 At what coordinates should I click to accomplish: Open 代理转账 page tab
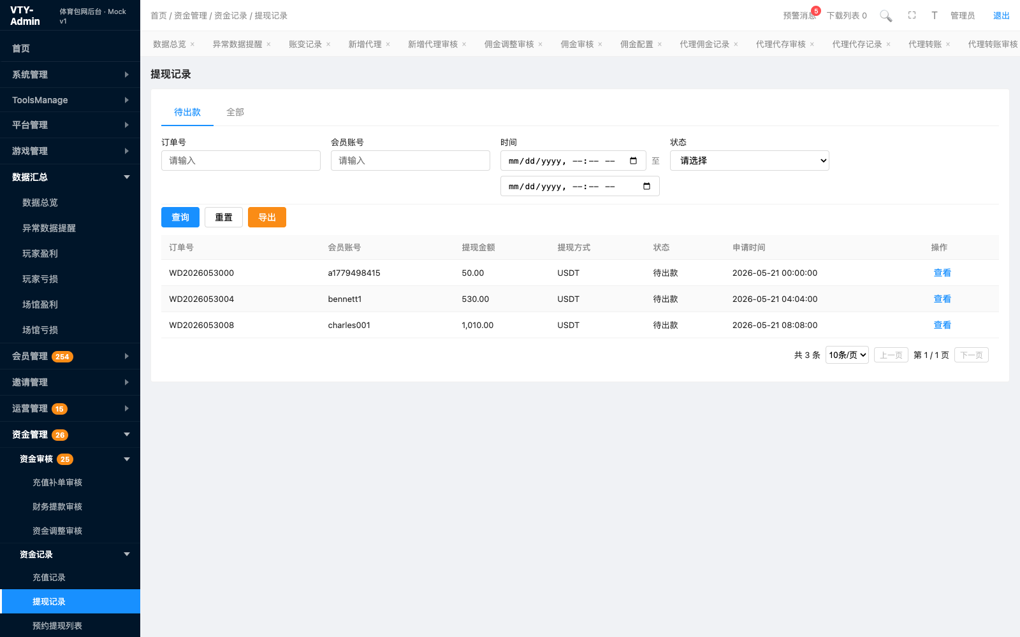(925, 44)
